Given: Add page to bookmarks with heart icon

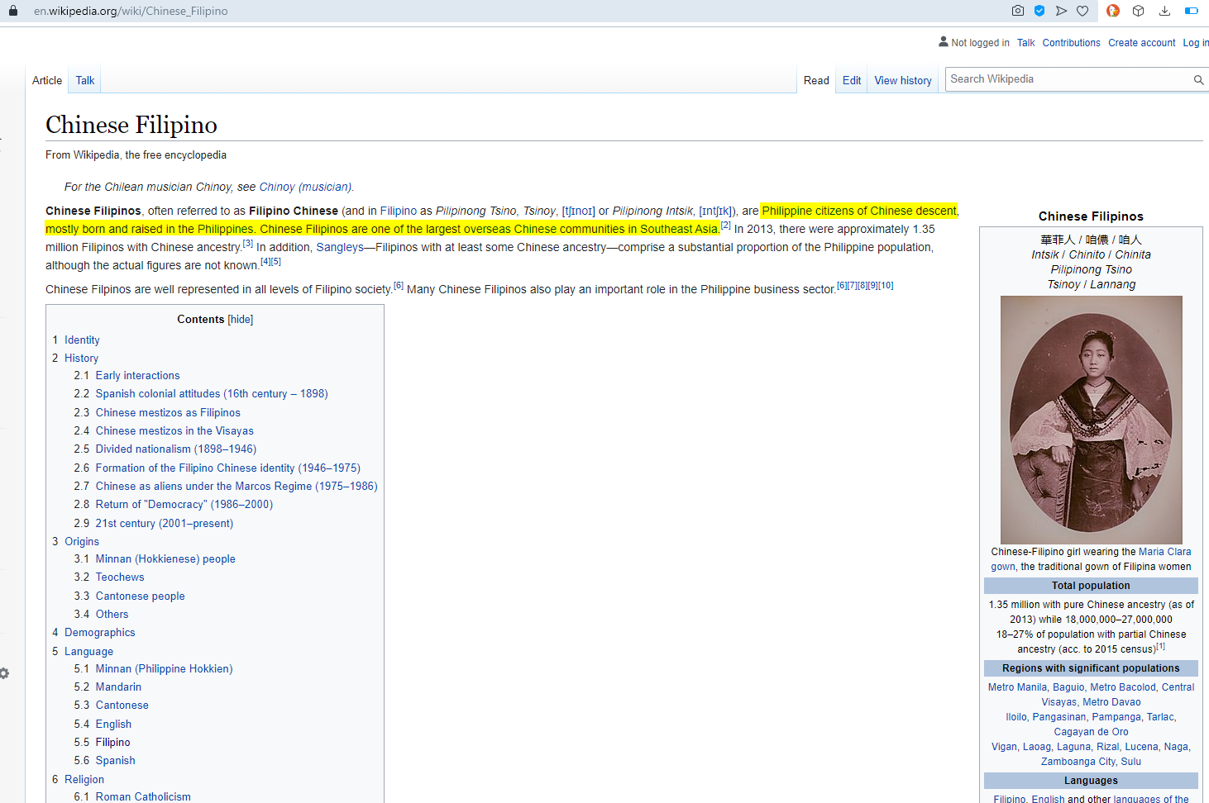Looking at the screenshot, I should tap(1082, 11).
